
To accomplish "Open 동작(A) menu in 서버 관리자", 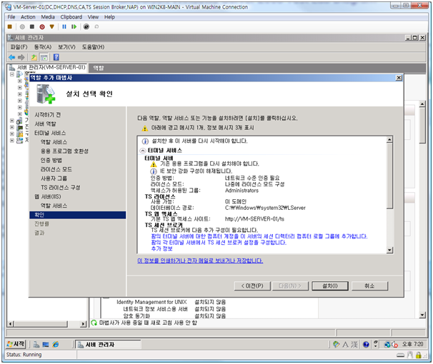I will 43,47.
